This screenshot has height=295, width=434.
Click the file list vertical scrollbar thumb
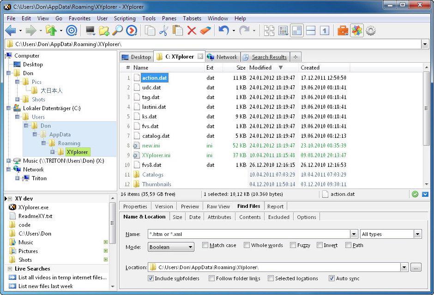[426, 108]
